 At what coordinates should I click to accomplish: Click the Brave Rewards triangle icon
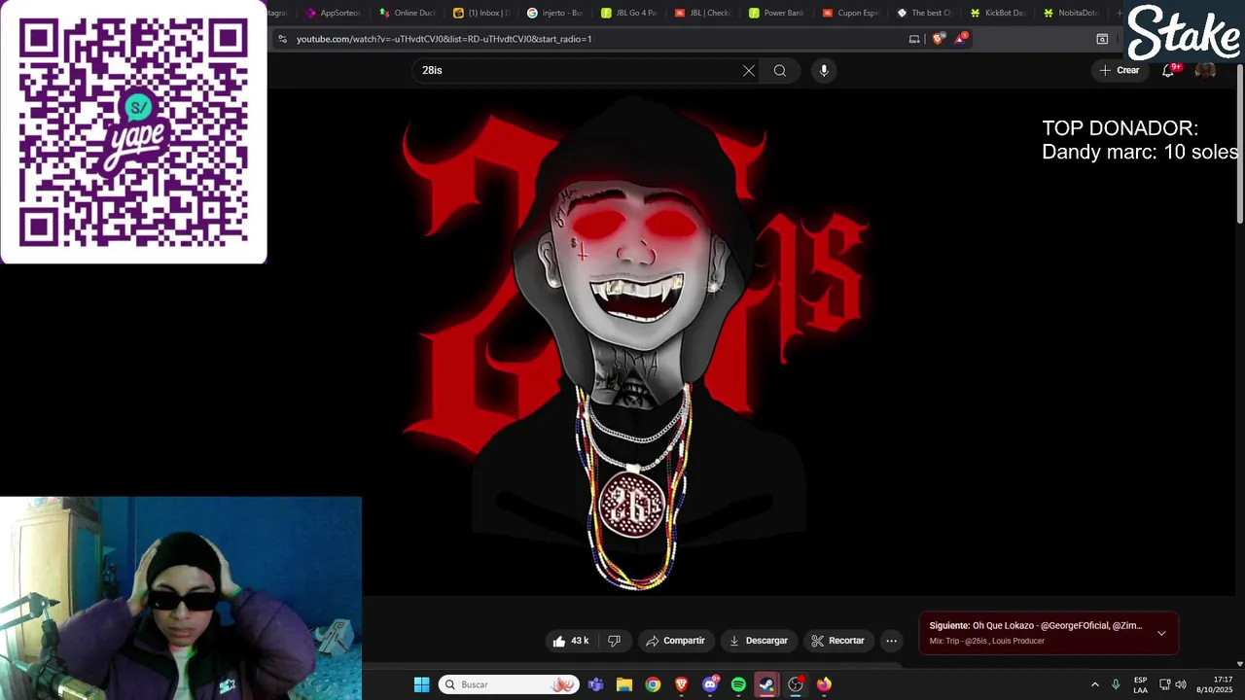coord(961,39)
